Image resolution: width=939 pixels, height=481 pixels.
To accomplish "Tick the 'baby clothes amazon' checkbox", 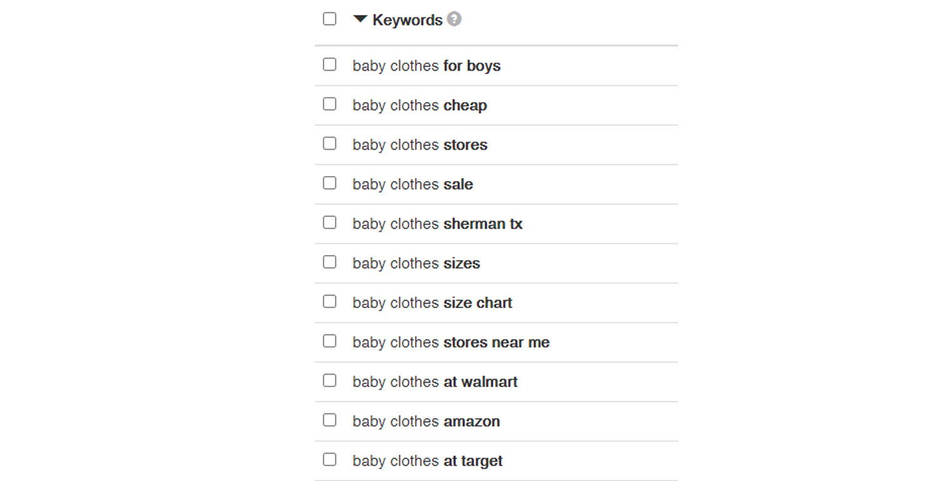I will click(329, 420).
